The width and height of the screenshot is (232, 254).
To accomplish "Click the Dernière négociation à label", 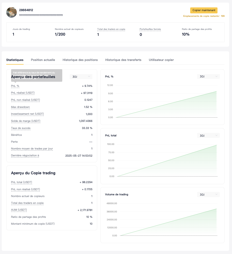I will (25, 155).
